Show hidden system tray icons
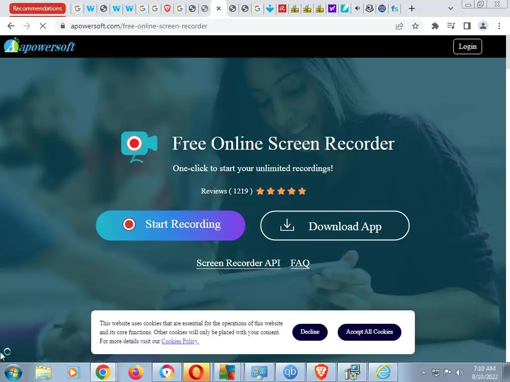The image size is (510, 382). [423, 373]
